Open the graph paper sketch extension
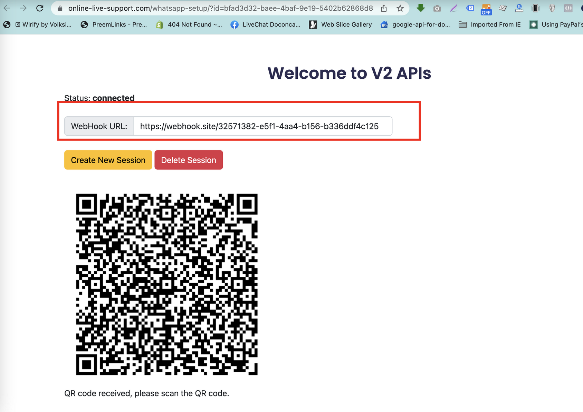 pyautogui.click(x=503, y=8)
